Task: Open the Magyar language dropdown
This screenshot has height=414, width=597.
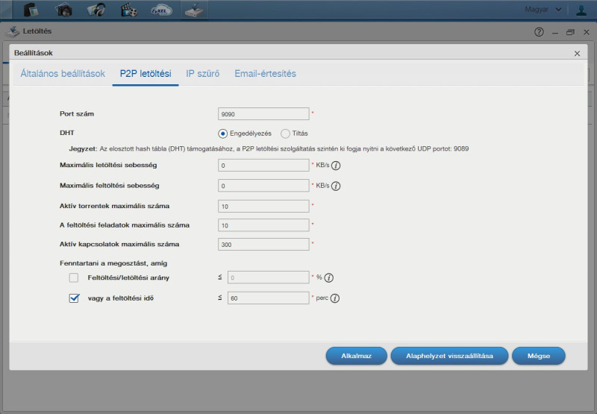Action: [x=543, y=10]
